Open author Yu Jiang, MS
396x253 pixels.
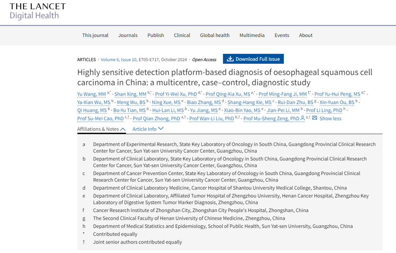(x=204, y=111)
